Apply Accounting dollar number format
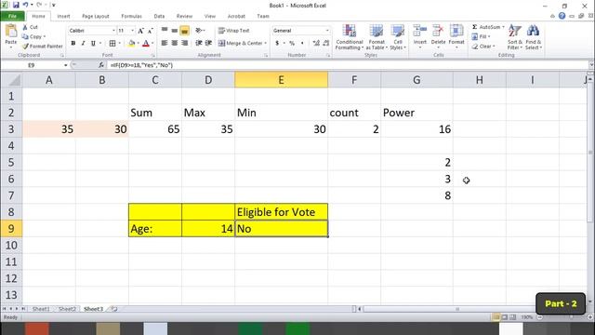The width and height of the screenshot is (595, 335). [x=277, y=44]
